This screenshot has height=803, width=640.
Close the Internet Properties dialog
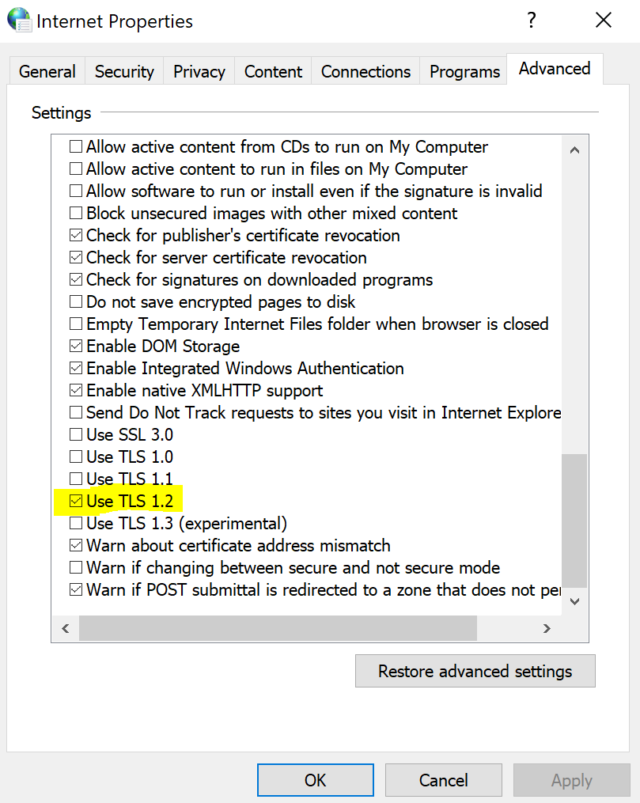(x=604, y=21)
